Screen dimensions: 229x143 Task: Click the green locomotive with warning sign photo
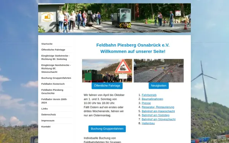[107, 71]
